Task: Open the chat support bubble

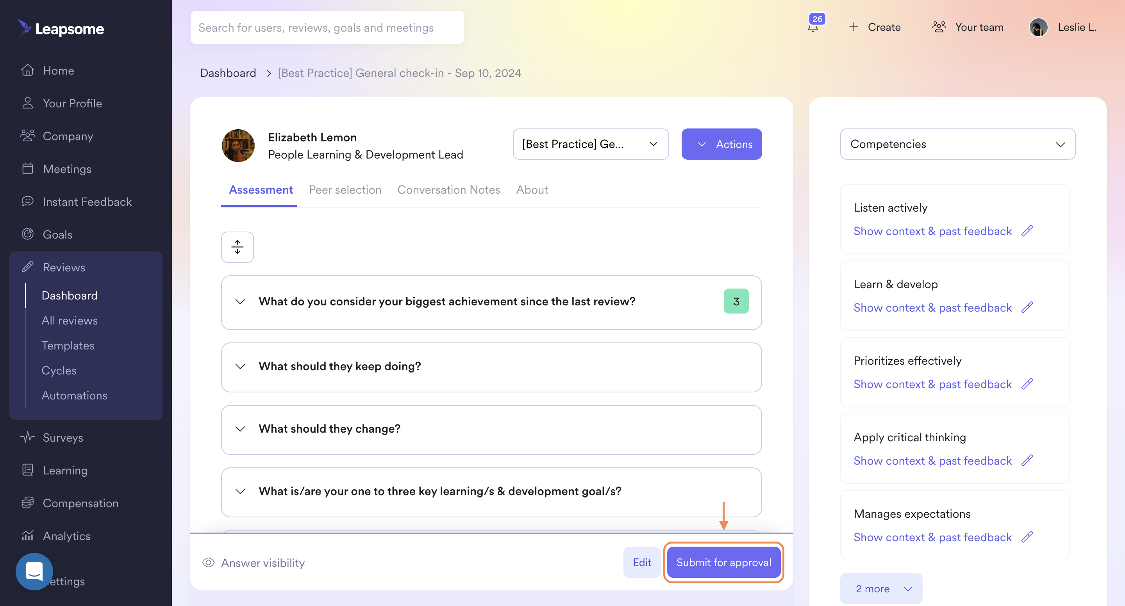Action: pyautogui.click(x=34, y=572)
